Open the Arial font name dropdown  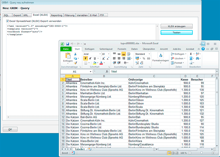click(x=99, y=54)
